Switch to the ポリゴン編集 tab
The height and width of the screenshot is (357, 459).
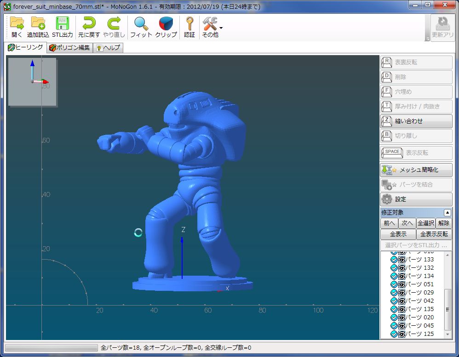[x=69, y=48]
